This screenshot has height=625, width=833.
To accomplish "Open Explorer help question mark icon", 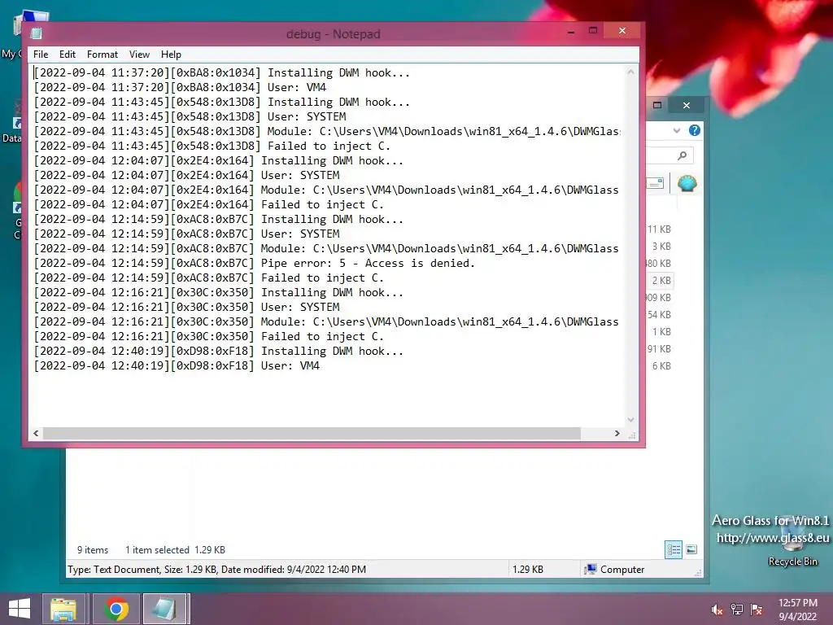I will point(695,130).
